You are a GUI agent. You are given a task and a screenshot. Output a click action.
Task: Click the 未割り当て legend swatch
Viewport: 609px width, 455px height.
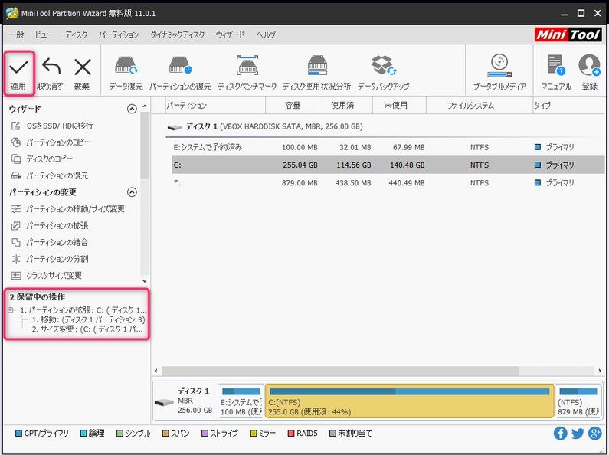(332, 434)
